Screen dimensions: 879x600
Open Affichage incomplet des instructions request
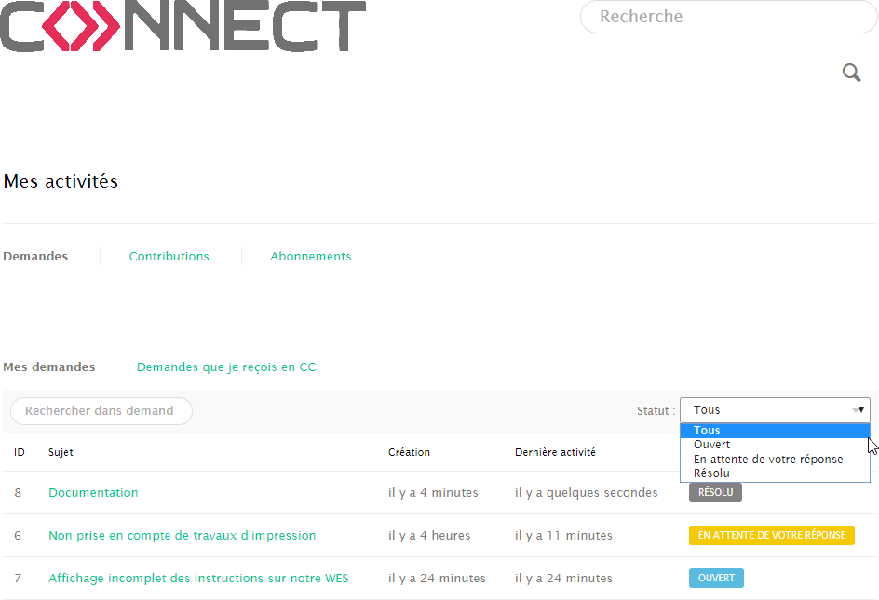click(198, 579)
